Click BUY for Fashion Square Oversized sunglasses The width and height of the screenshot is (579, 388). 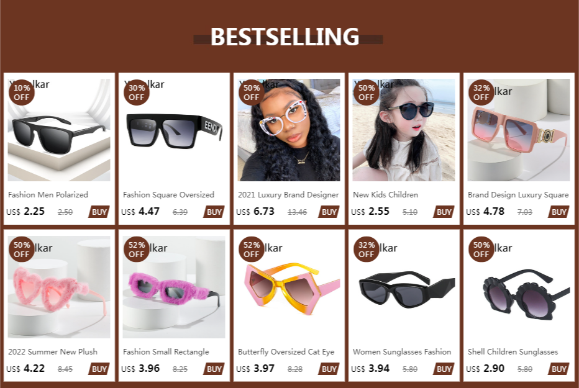tap(214, 212)
